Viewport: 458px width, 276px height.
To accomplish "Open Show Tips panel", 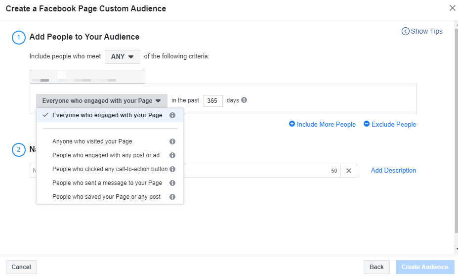I will (x=422, y=31).
